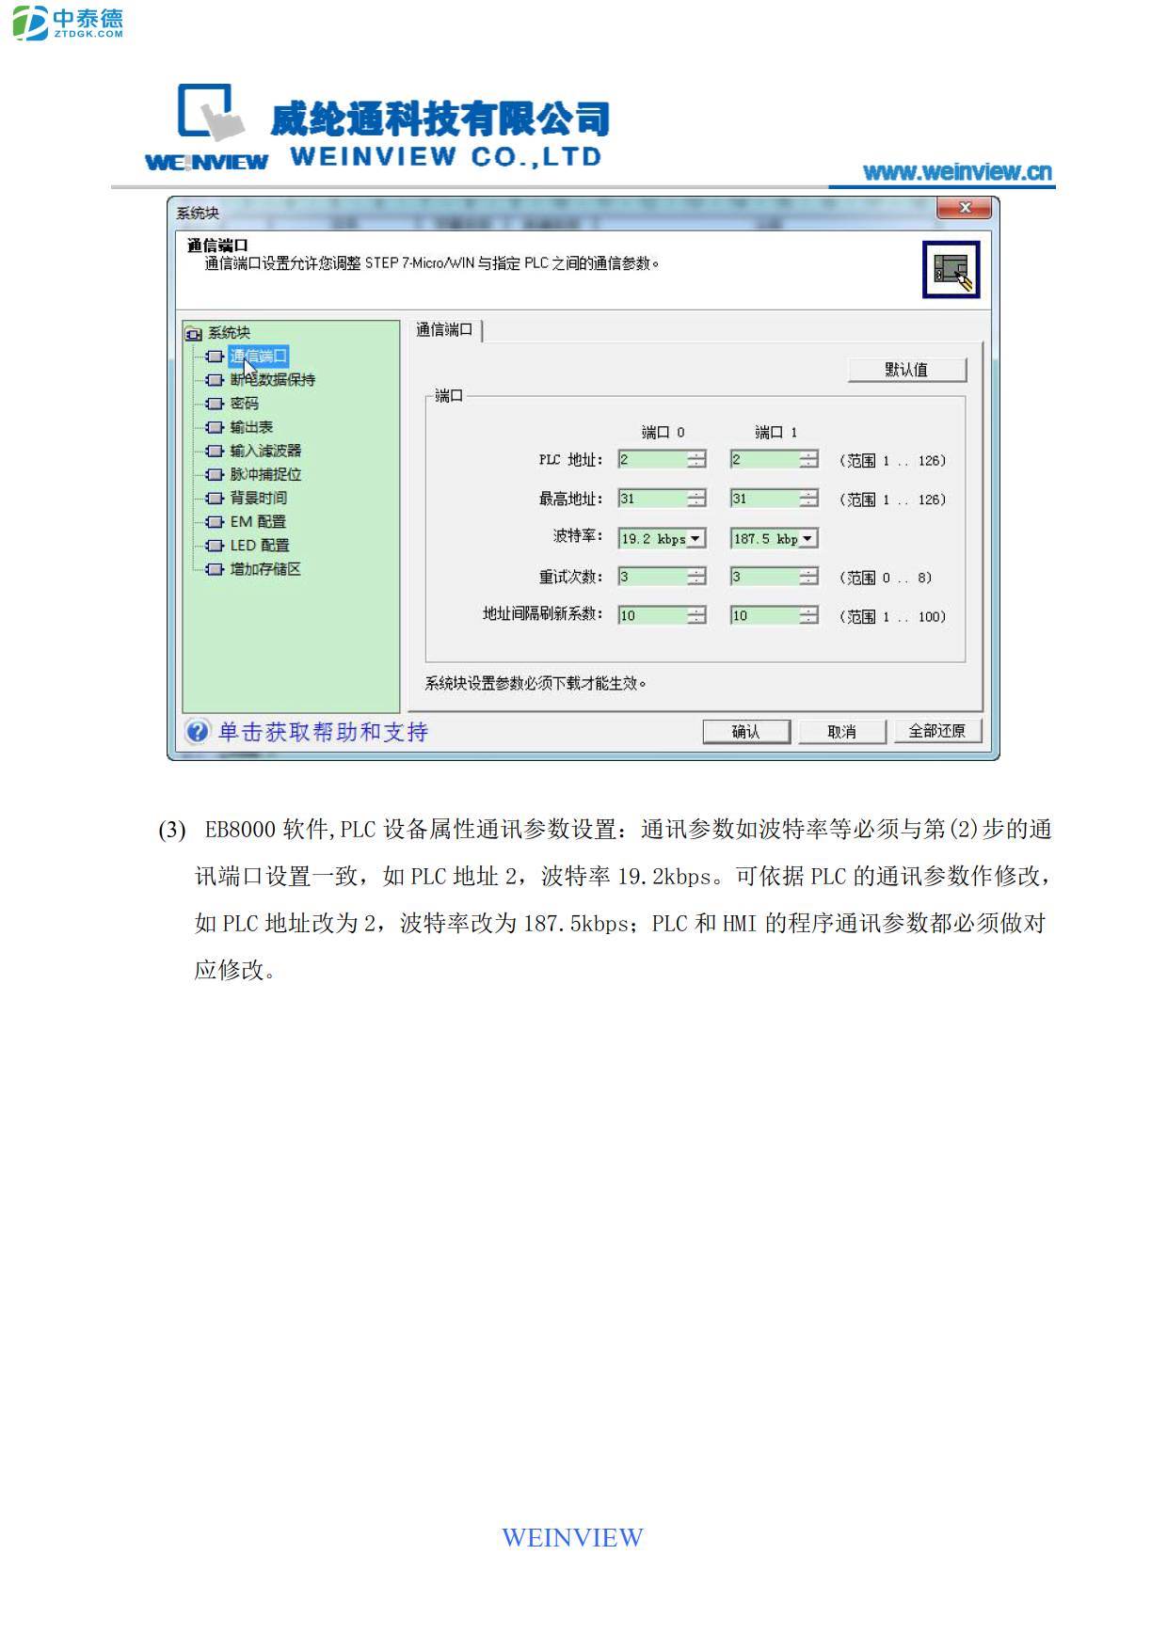Select 输入滤波器 tree item
Screen dimensions: 1167x1650
pyautogui.click(x=265, y=451)
